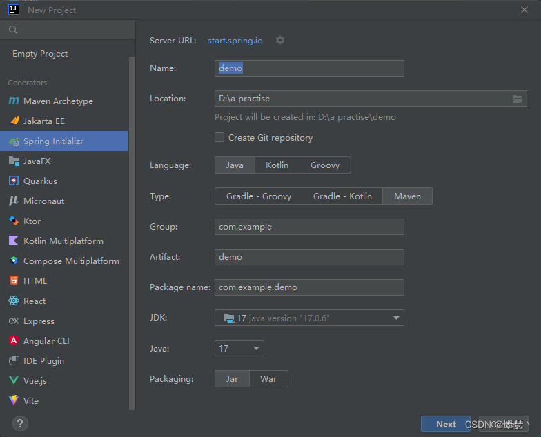This screenshot has width=541, height=437.
Task: Click the Quarkus icon
Action: click(x=14, y=181)
